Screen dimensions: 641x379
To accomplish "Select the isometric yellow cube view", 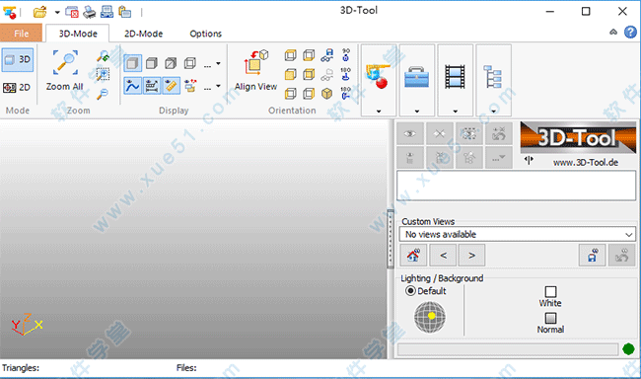I will pyautogui.click(x=326, y=94).
